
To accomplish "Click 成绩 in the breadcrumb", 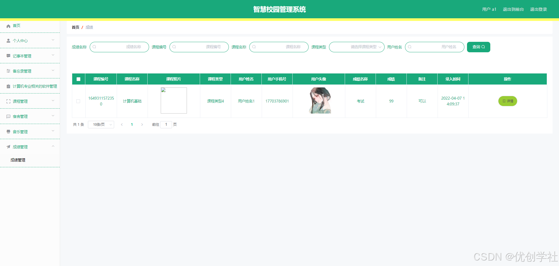I will pos(89,27).
